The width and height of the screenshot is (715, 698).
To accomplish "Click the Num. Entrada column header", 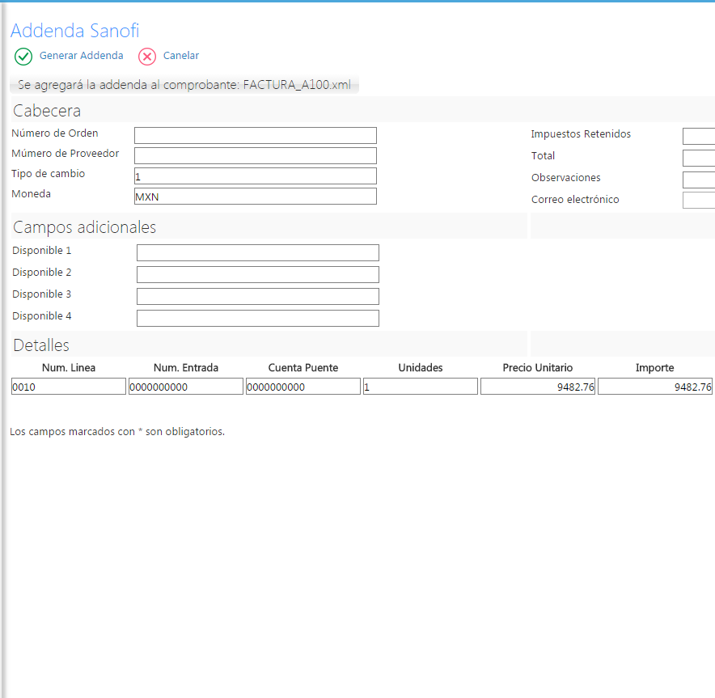I will click(186, 368).
